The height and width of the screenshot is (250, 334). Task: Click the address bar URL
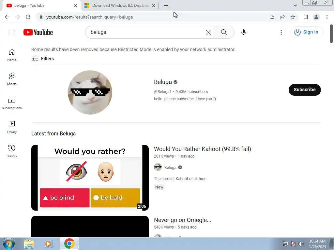89,17
